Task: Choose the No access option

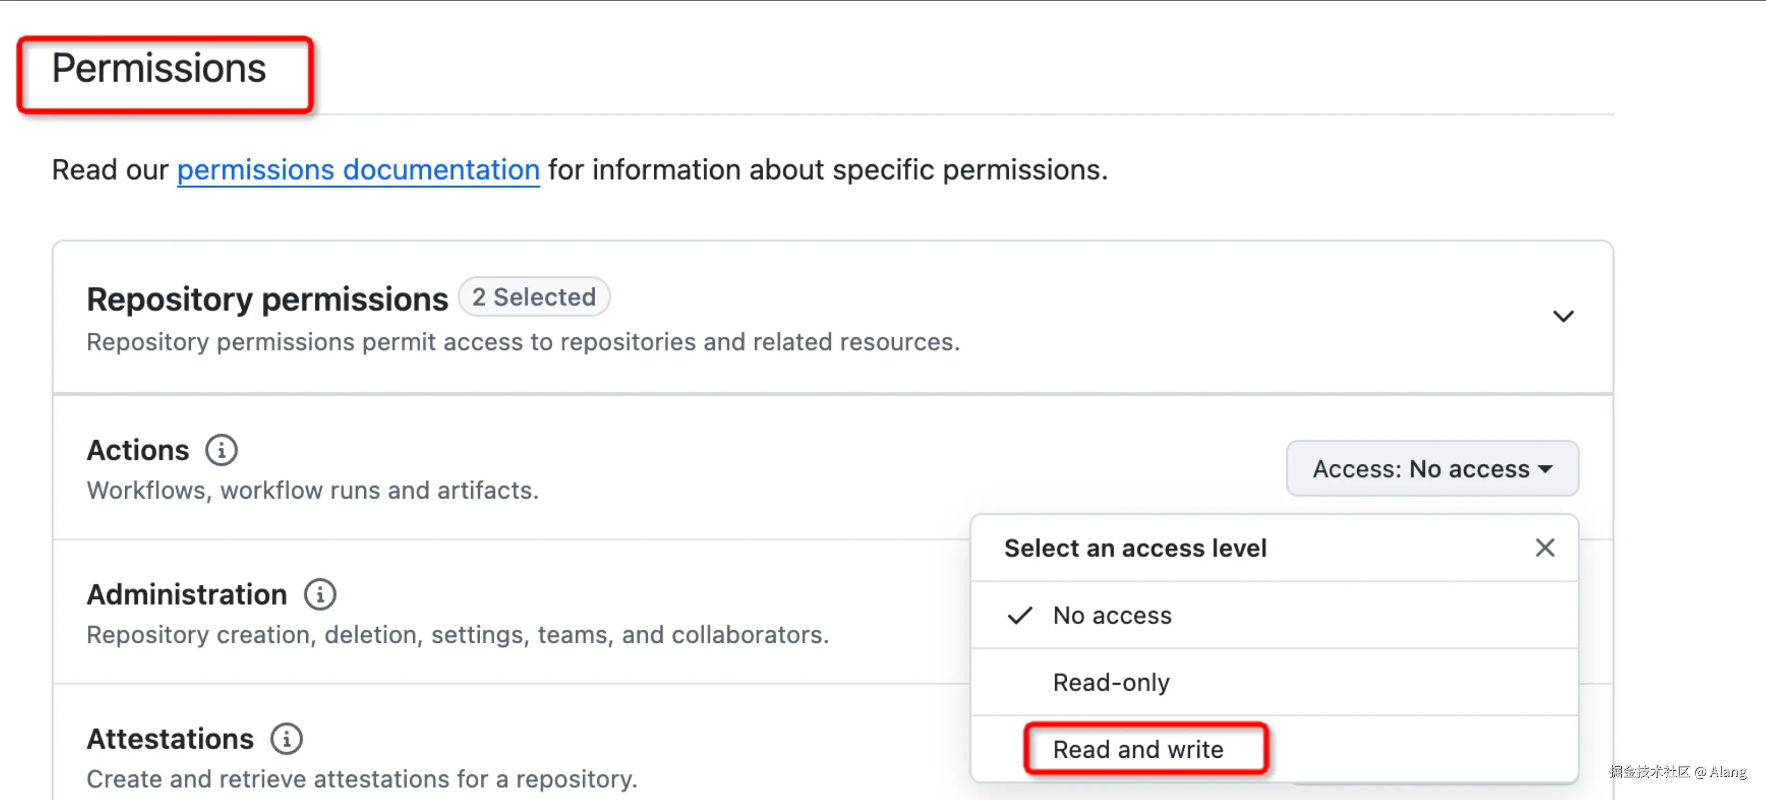Action: tap(1112, 615)
